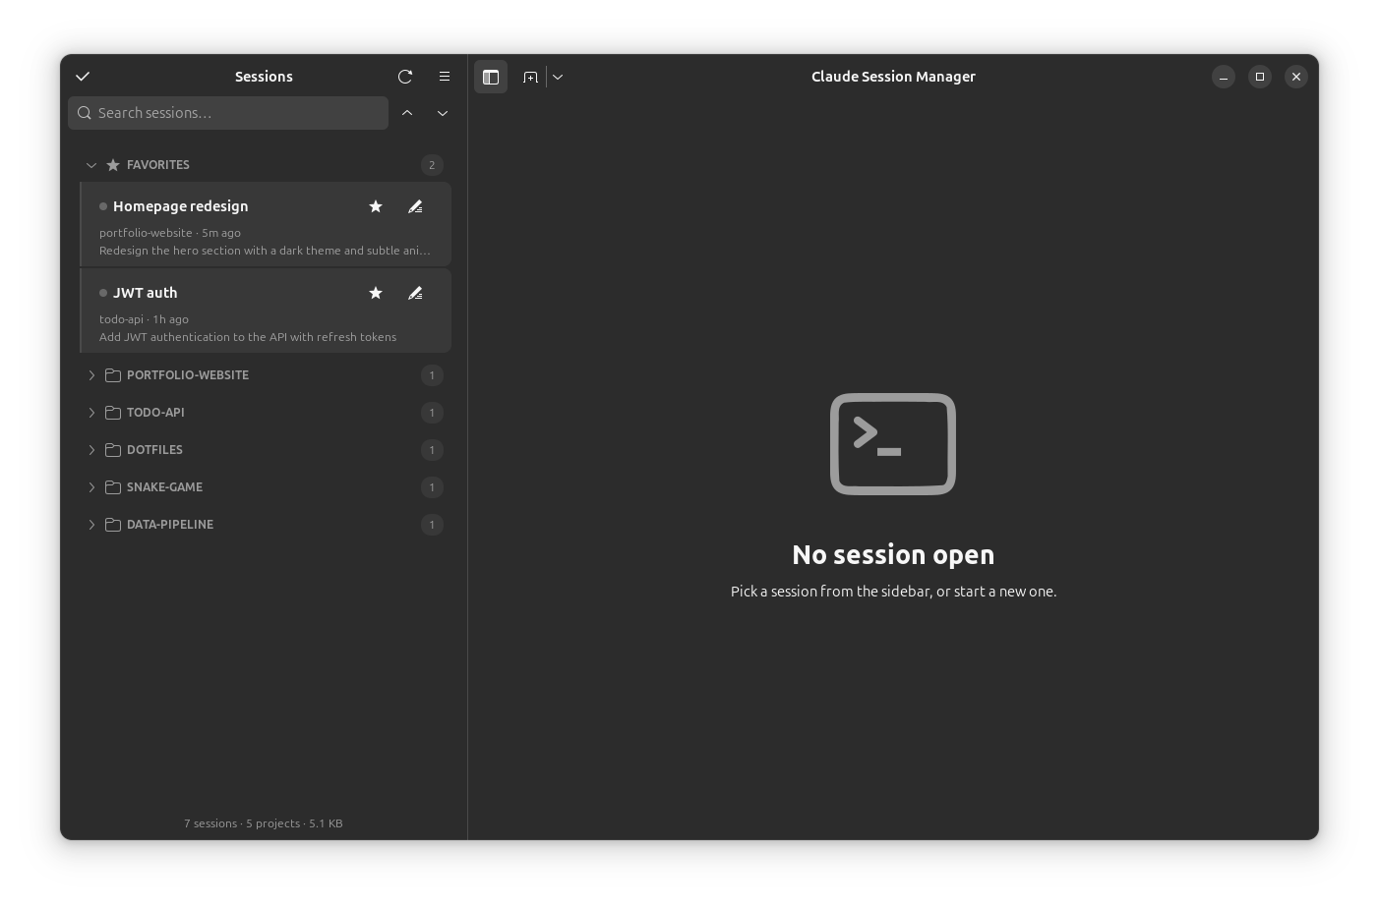
Task: Rename the JWT auth session
Action: tap(415, 293)
